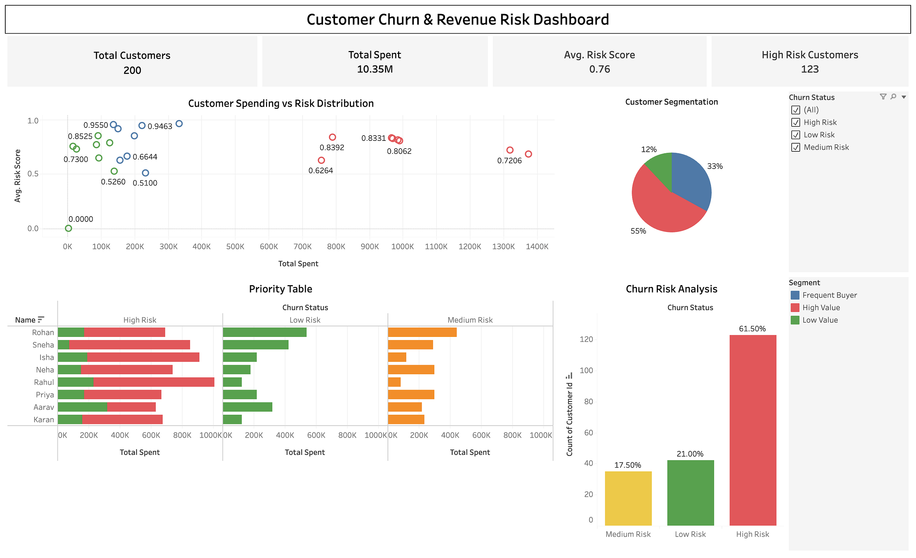Click Priya's orange Medium Risk bar
The width and height of the screenshot is (916, 558).
(411, 395)
